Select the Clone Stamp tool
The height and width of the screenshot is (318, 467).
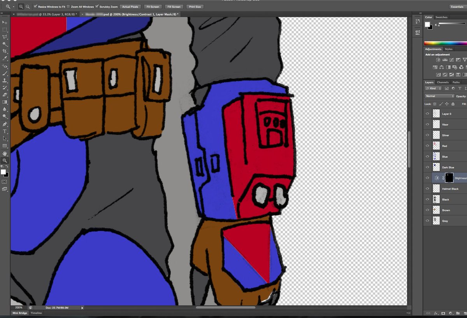pos(5,80)
